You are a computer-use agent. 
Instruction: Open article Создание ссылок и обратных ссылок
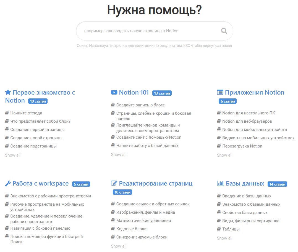(x=153, y=204)
